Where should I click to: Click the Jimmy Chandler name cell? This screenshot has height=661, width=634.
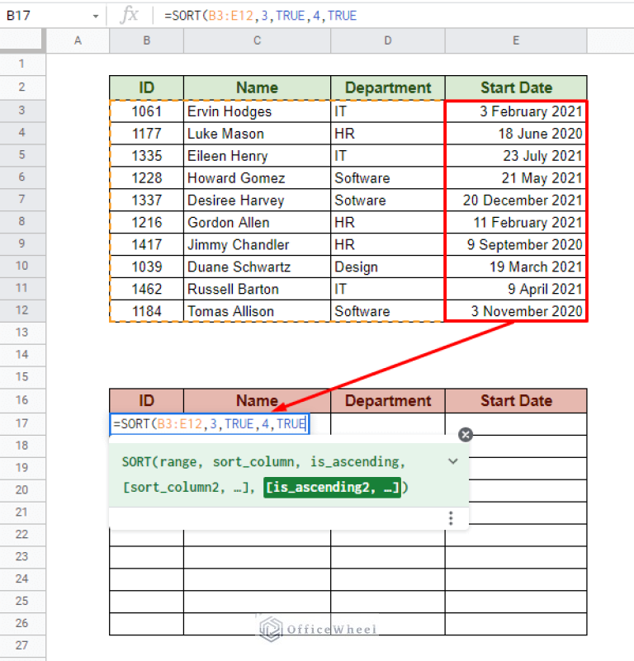257,244
